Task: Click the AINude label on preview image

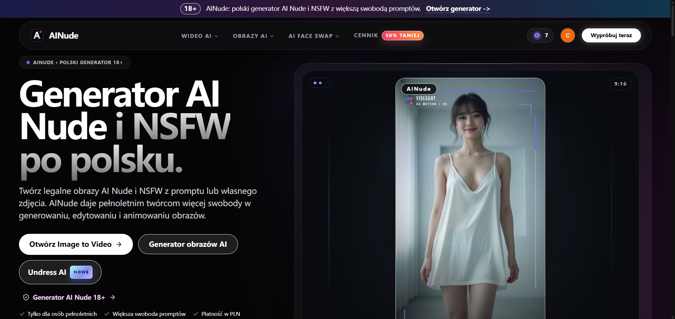Action: point(419,89)
